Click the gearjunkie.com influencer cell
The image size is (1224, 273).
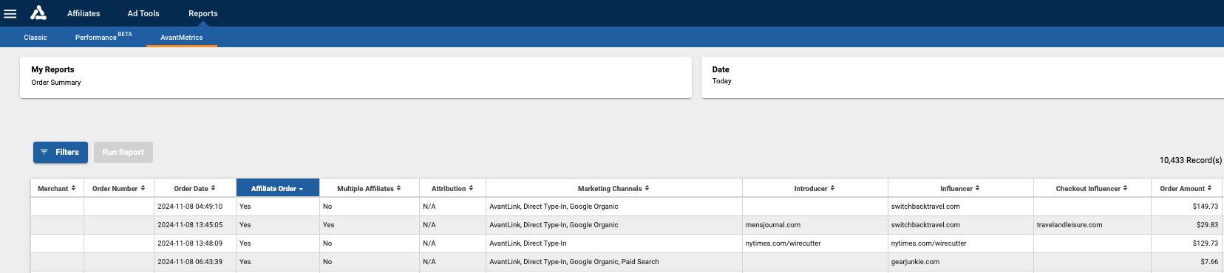point(960,262)
